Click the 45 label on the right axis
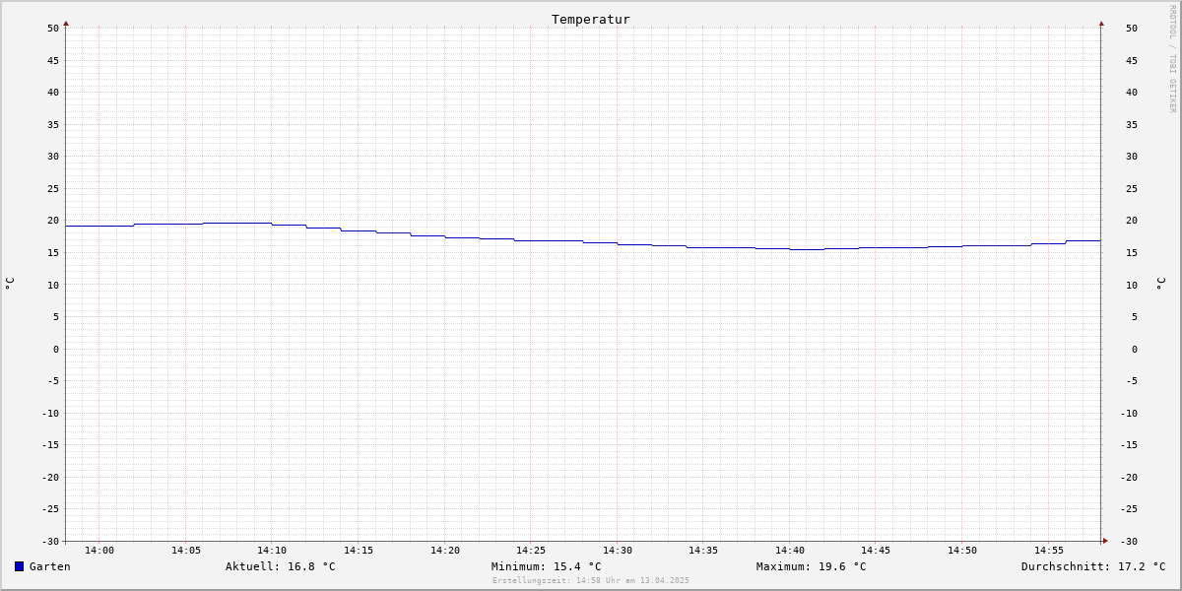The width and height of the screenshot is (1182, 591). click(x=1132, y=61)
